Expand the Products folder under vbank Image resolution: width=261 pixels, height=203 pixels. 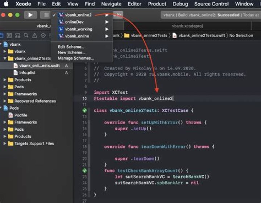[5, 80]
